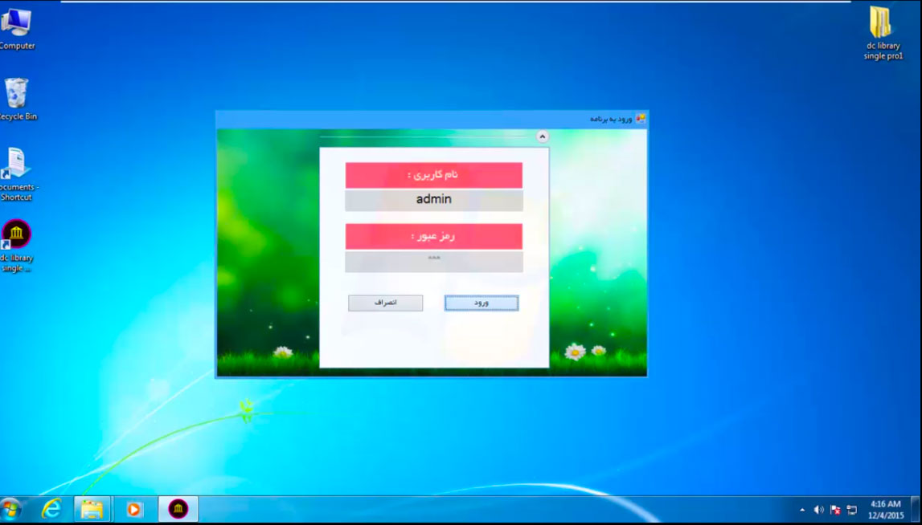Focus the masked password field
This screenshot has width=922, height=525.
tap(434, 262)
